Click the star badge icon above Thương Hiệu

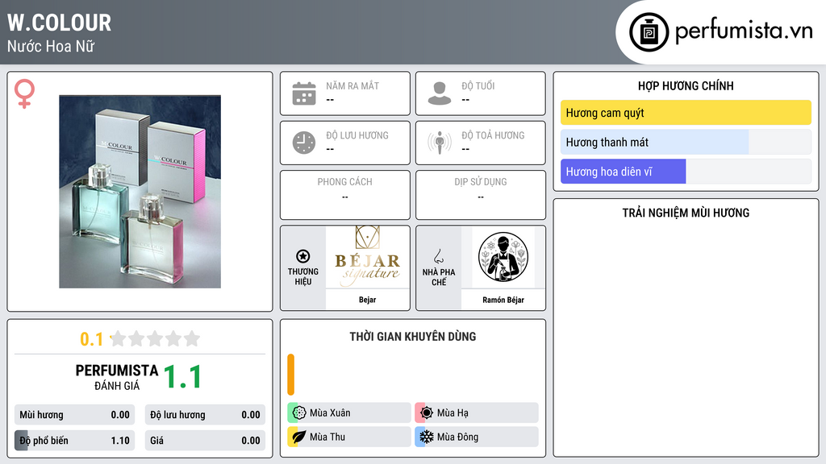303,256
